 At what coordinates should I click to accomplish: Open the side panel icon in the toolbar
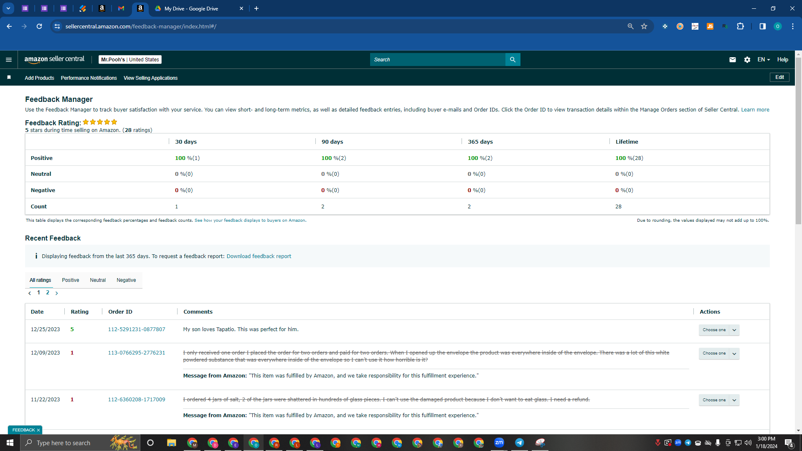pos(762,26)
